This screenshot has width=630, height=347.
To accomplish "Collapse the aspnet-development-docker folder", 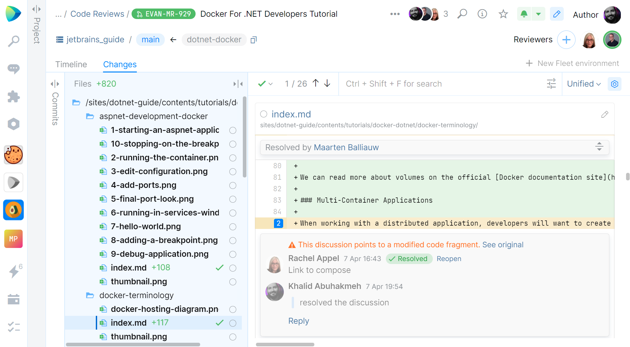I will coord(90,116).
